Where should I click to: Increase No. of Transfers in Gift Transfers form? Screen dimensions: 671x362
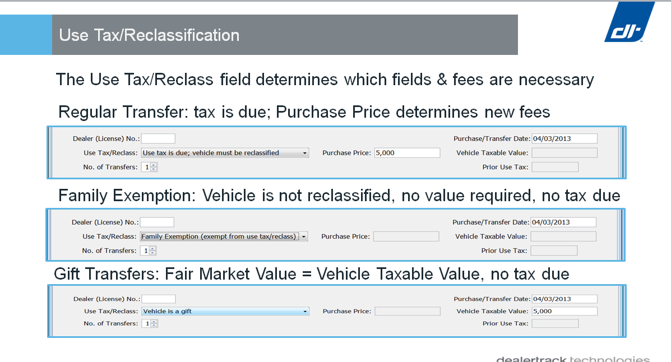click(155, 322)
